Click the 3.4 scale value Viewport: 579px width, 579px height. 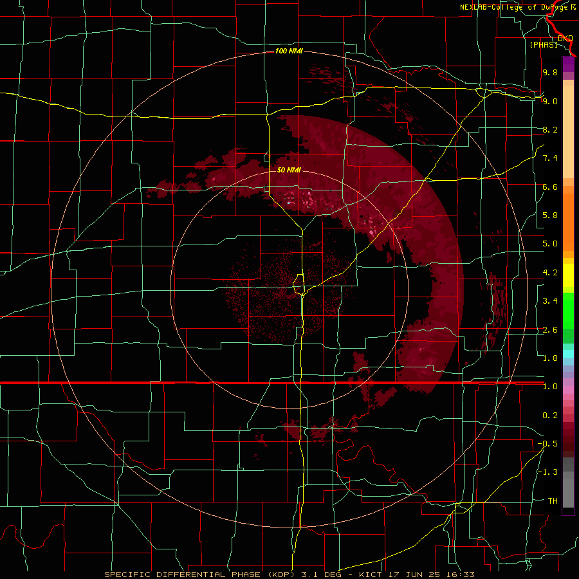[x=550, y=301]
